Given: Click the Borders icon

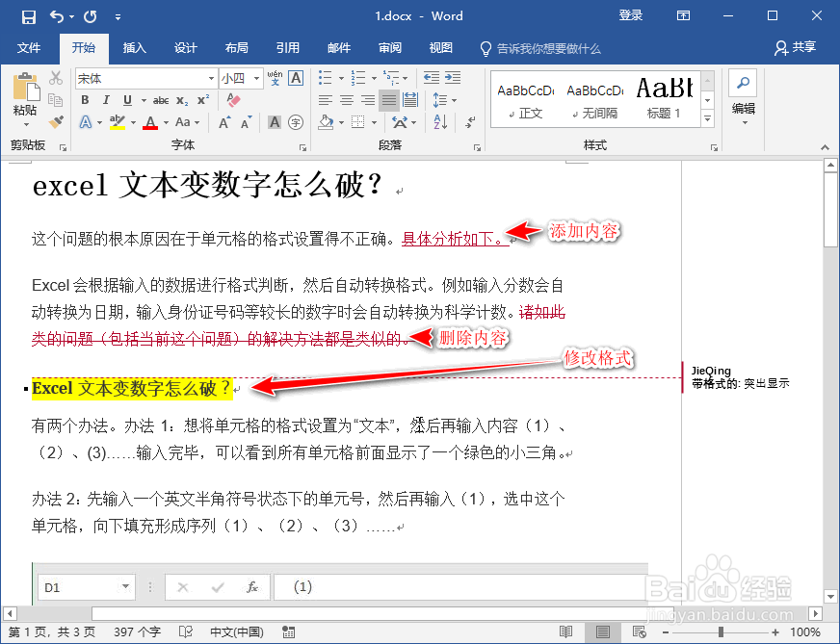Looking at the screenshot, I should pos(357,122).
